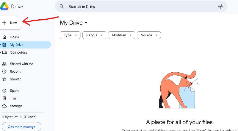Expand My Drive tree arrow
Image resolution: width=238 pixels, height=131 pixels.
(1, 45)
